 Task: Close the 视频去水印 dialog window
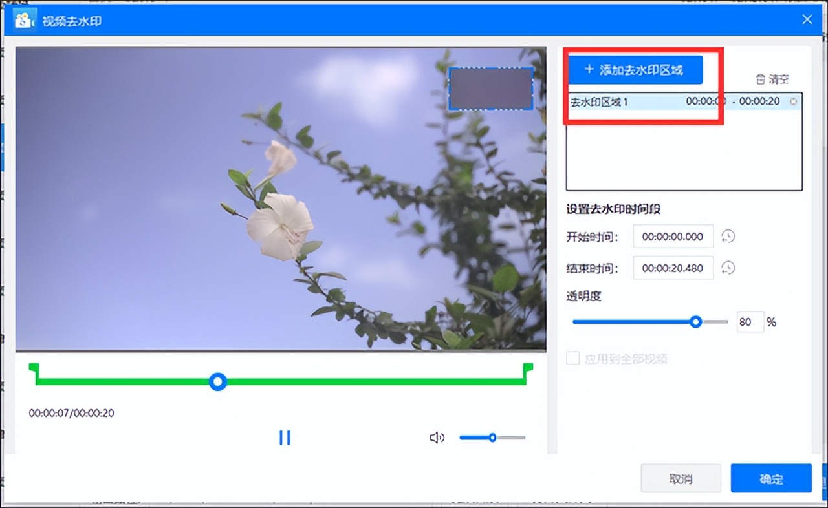coord(807,19)
